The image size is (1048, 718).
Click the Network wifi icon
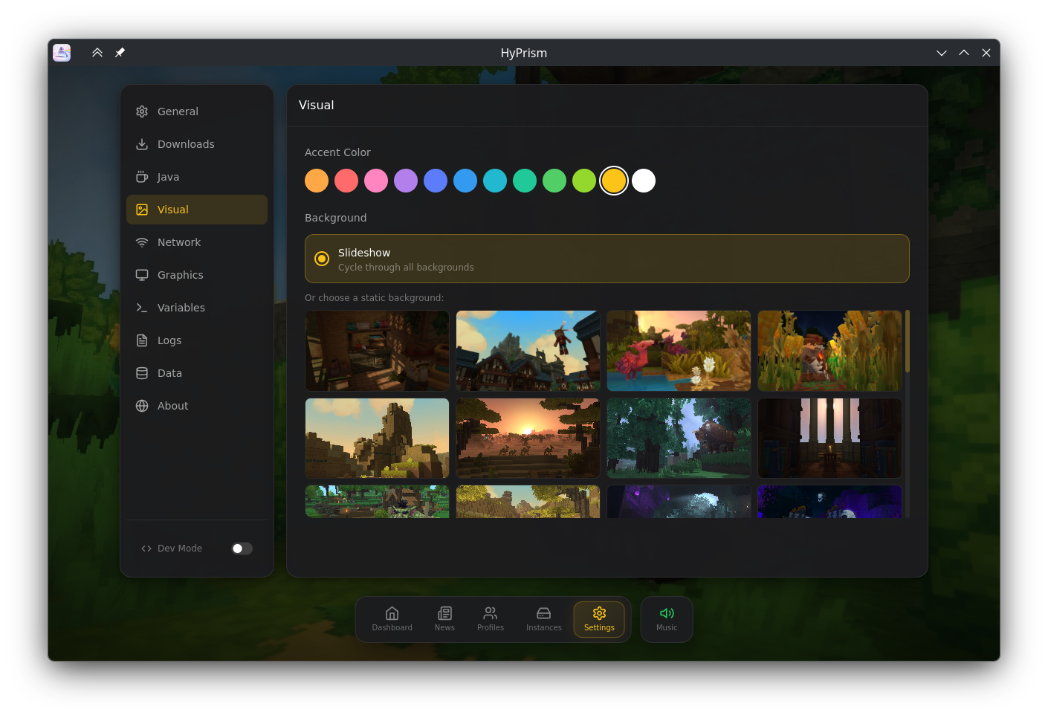tap(142, 242)
